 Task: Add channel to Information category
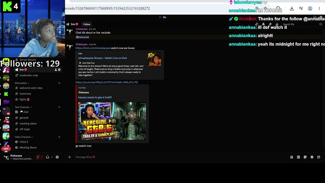point(59,83)
